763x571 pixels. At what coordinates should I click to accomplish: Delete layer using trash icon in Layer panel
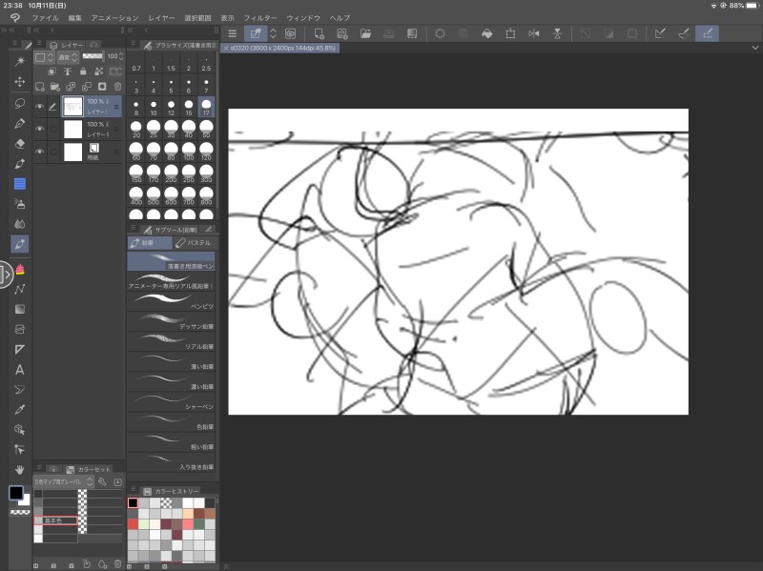[x=117, y=87]
